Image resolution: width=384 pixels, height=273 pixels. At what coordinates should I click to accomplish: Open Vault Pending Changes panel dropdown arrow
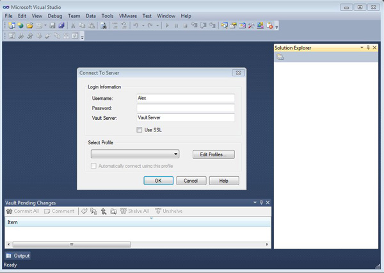click(x=253, y=203)
